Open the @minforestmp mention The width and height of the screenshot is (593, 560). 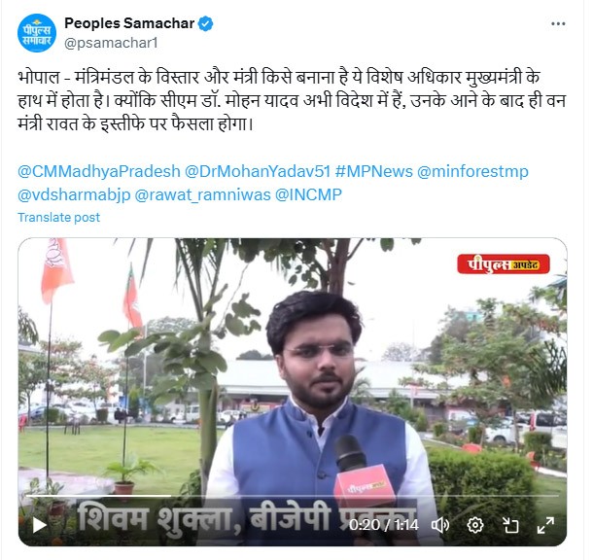point(472,171)
